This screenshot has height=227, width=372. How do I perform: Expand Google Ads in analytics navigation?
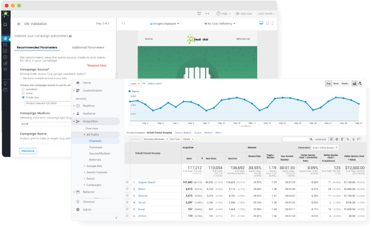pyautogui.click(x=84, y=166)
